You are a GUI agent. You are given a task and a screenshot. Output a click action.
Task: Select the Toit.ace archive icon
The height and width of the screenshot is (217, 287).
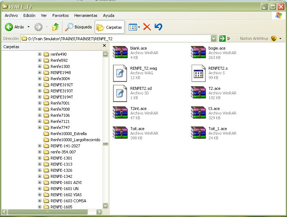120,133
